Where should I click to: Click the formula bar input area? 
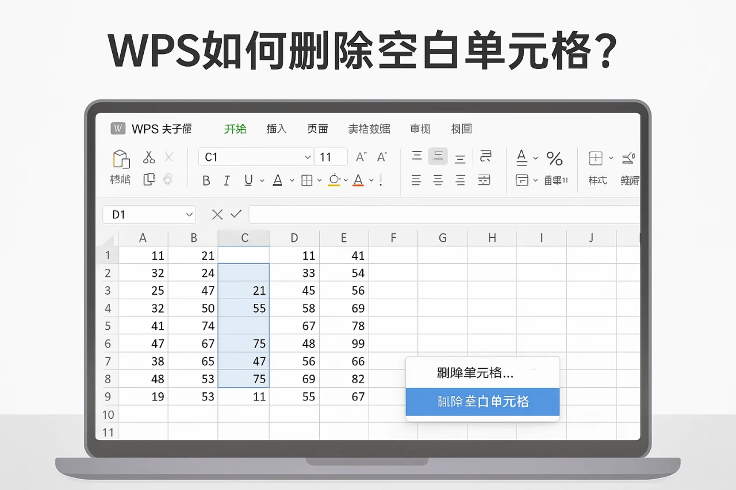(443, 214)
